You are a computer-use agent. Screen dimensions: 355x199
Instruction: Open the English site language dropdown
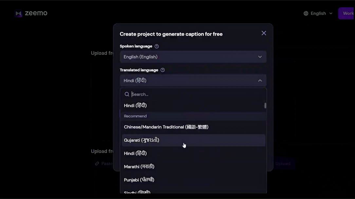[x=318, y=13]
